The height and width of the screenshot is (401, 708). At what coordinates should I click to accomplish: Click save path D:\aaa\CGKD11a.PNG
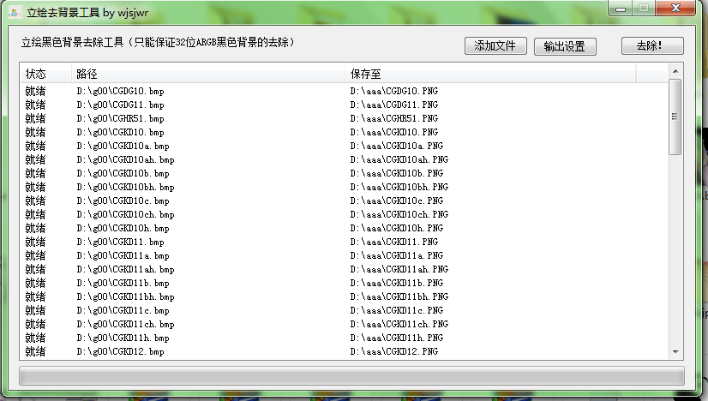point(397,255)
